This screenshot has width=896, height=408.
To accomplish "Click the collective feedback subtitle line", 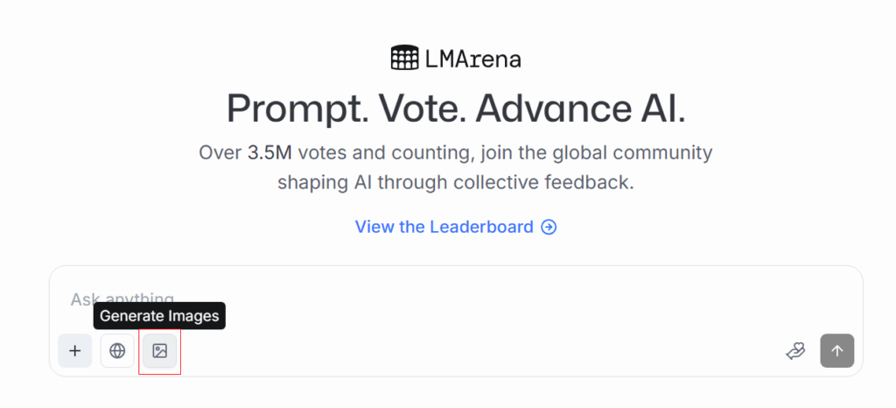I will (x=456, y=183).
